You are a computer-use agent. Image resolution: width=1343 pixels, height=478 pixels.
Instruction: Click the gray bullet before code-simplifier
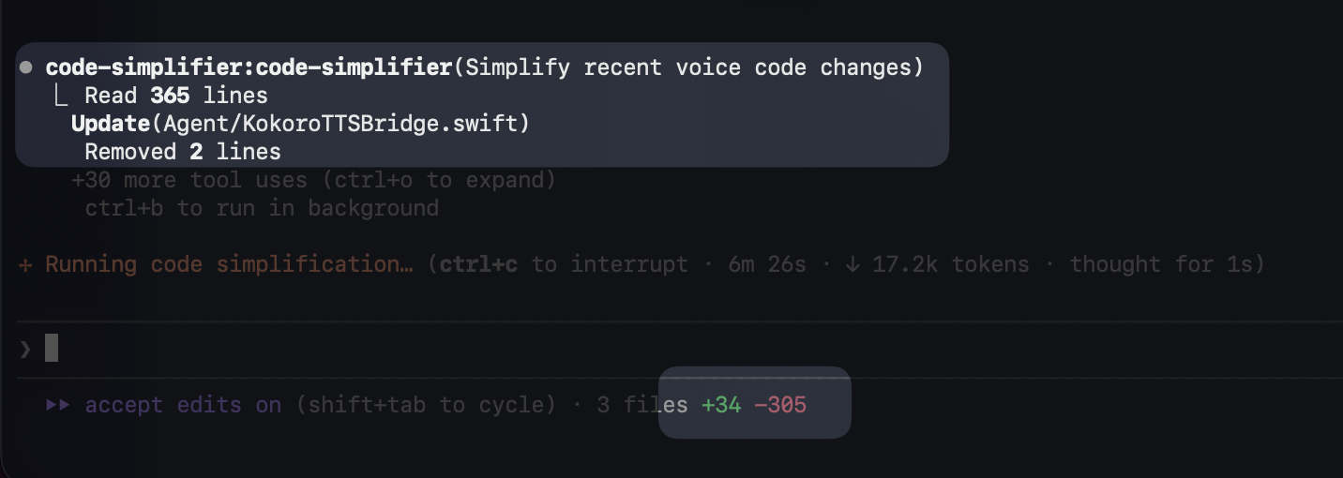click(26, 67)
